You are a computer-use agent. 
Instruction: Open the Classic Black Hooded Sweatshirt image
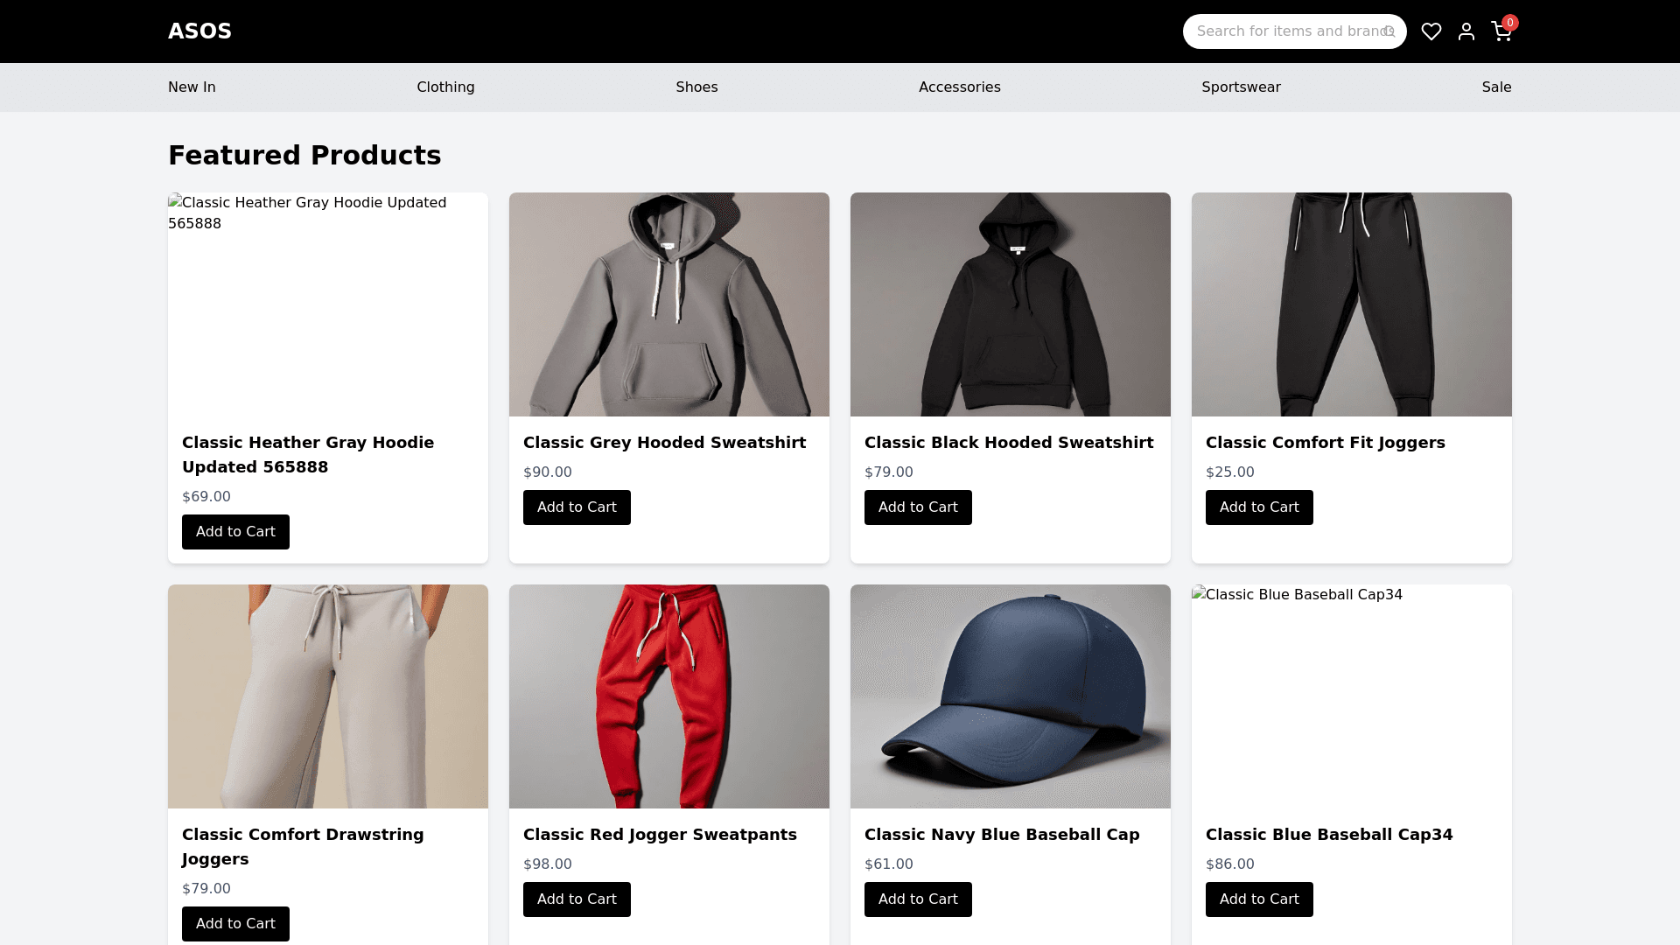[1010, 304]
